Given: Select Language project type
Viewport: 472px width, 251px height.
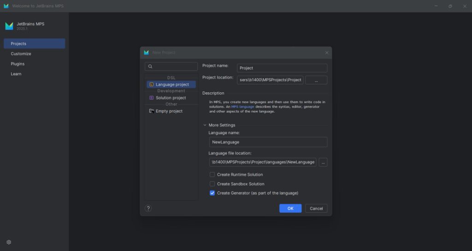Looking at the screenshot, I should (171, 84).
